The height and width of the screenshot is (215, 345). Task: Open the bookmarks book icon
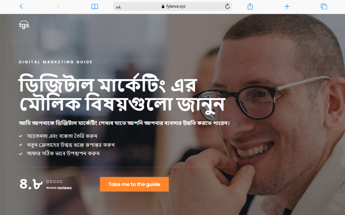click(x=94, y=7)
